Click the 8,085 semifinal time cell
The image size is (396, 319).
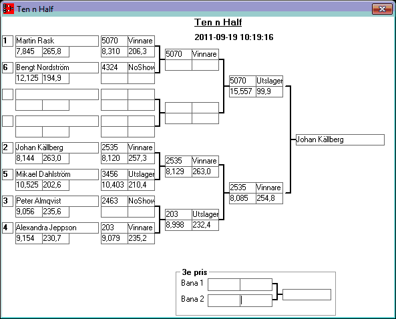[242, 198]
